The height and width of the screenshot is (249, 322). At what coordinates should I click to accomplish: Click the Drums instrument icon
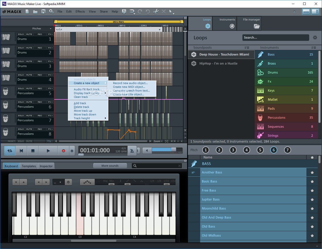pyautogui.click(x=260, y=73)
